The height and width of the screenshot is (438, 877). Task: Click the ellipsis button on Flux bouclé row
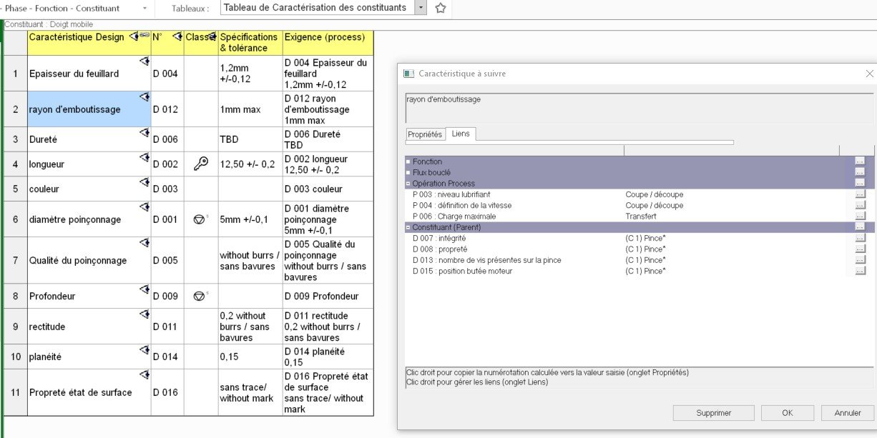click(x=860, y=172)
